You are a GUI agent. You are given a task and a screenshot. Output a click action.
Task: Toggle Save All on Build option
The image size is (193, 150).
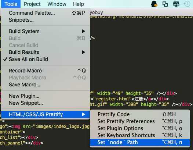[45, 59]
